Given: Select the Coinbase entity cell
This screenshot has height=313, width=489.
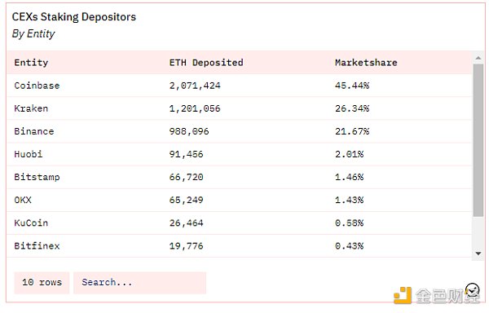Looking at the screenshot, I should click(37, 86).
